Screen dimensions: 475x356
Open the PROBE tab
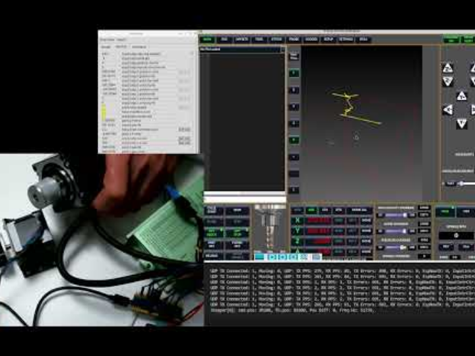pos(294,40)
